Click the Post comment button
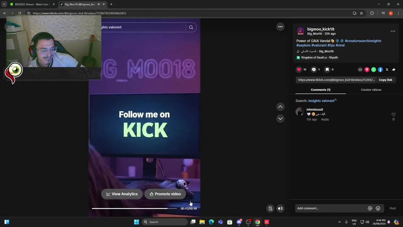This screenshot has height=227, width=403. coord(393,208)
